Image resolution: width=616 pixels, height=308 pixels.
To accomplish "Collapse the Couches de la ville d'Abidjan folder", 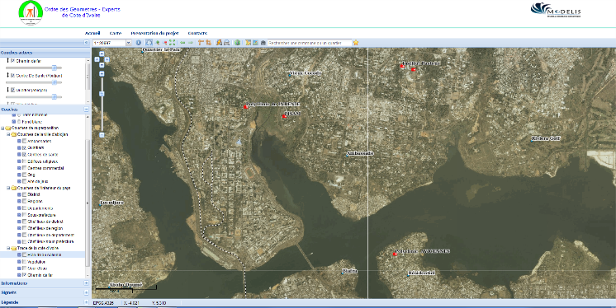I will point(8,134).
